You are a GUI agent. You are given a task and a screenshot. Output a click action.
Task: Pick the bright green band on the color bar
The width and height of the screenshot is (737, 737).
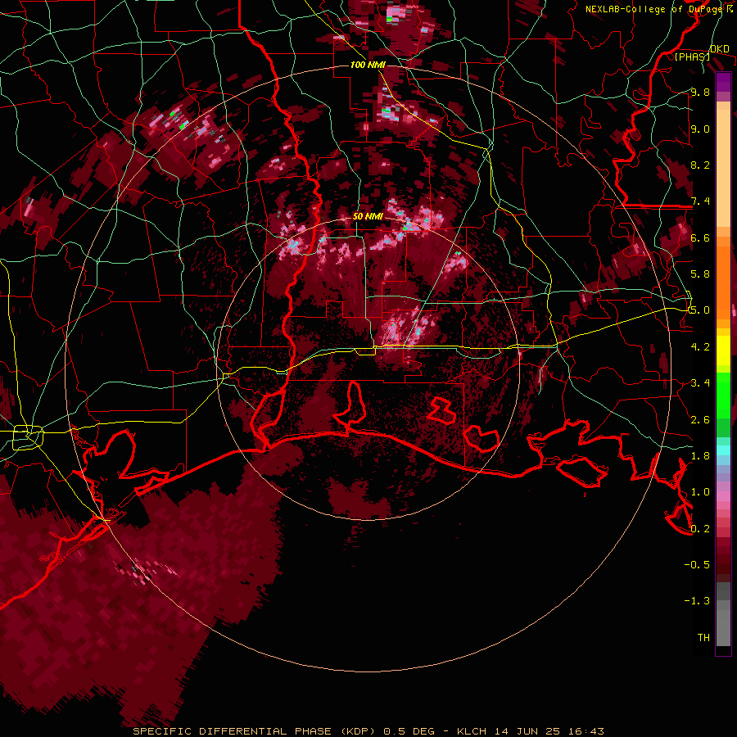point(723,395)
